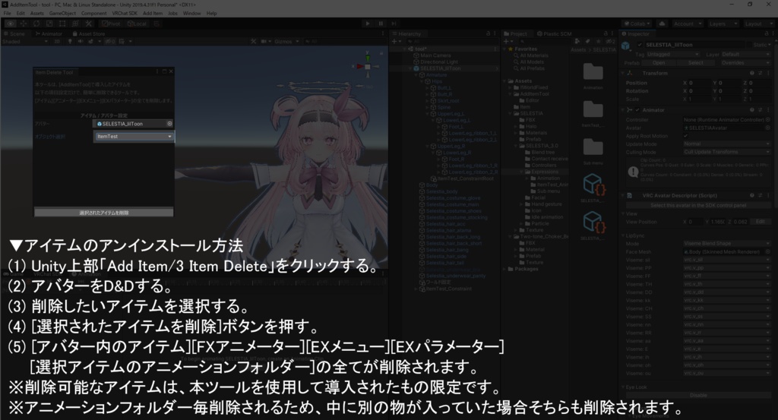This screenshot has height=420, width=778.
Task: Open the Window menu
Action: [x=191, y=14]
